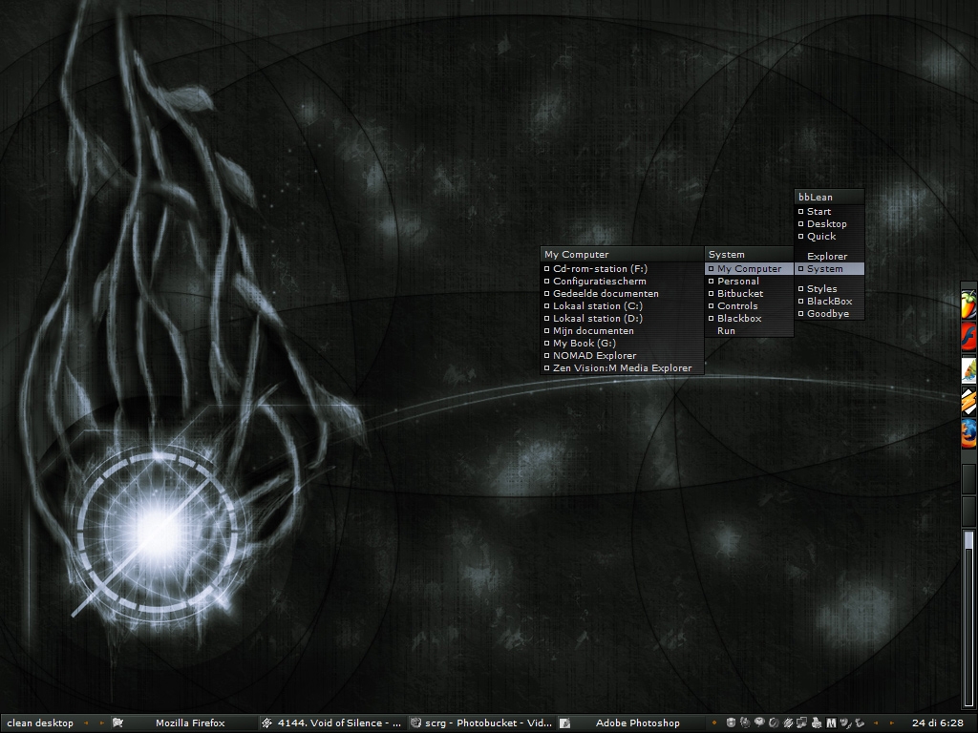
Task: Click the right orange arrow near the clock
Action: tap(891, 723)
